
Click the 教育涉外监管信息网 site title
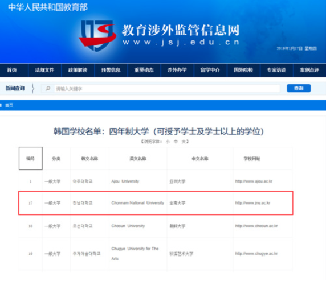point(181,30)
